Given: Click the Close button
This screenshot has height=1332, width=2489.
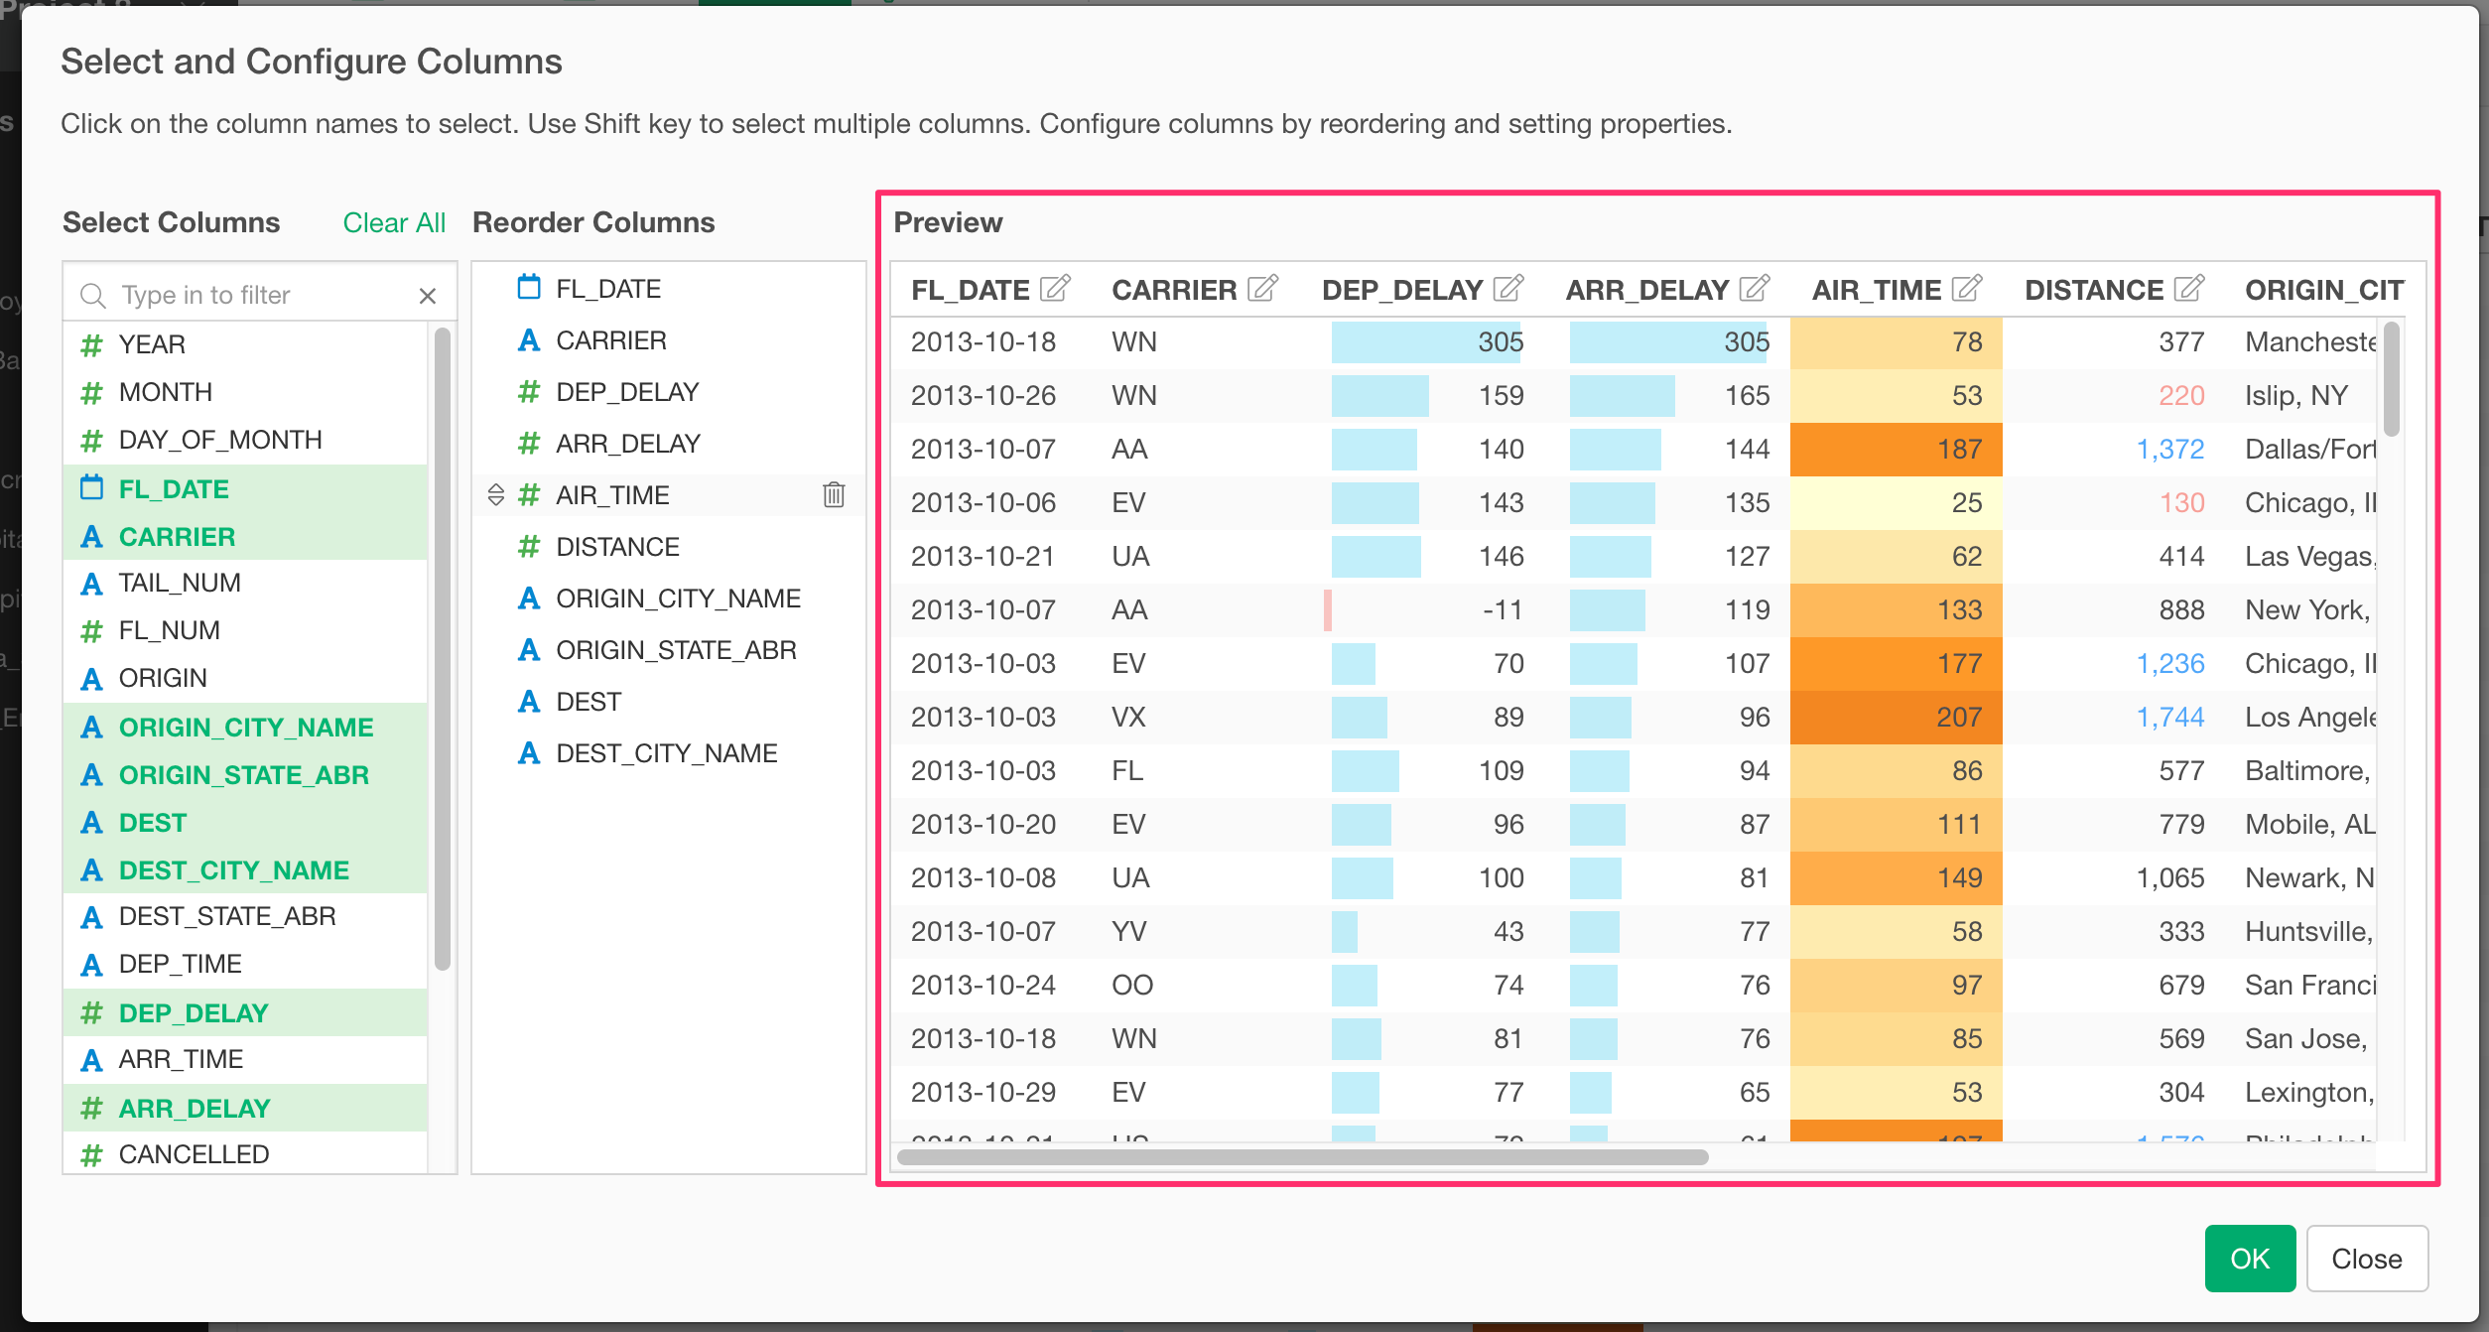Looking at the screenshot, I should [x=2366, y=1259].
